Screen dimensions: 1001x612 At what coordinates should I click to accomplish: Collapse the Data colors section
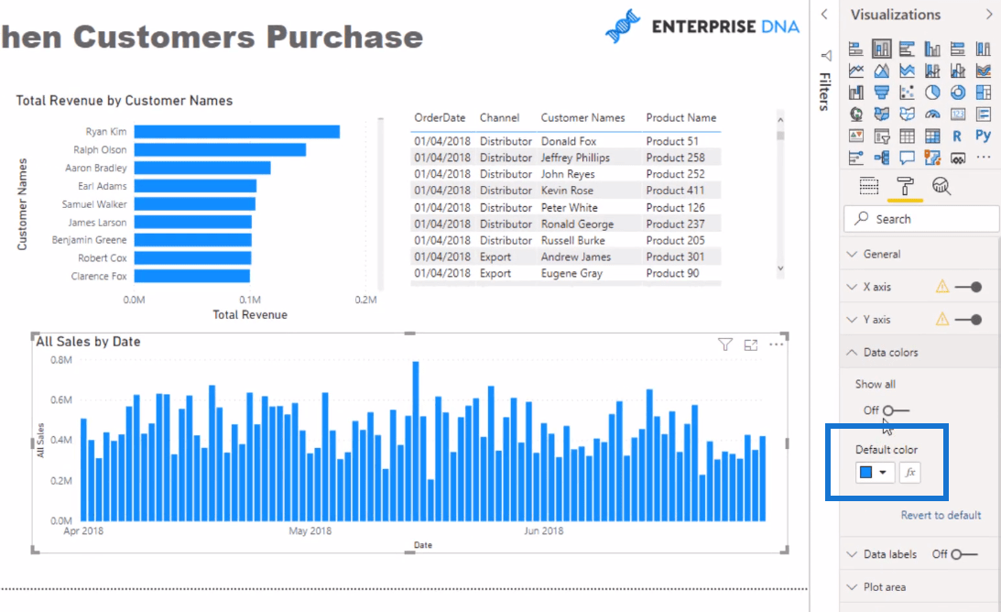pyautogui.click(x=852, y=352)
